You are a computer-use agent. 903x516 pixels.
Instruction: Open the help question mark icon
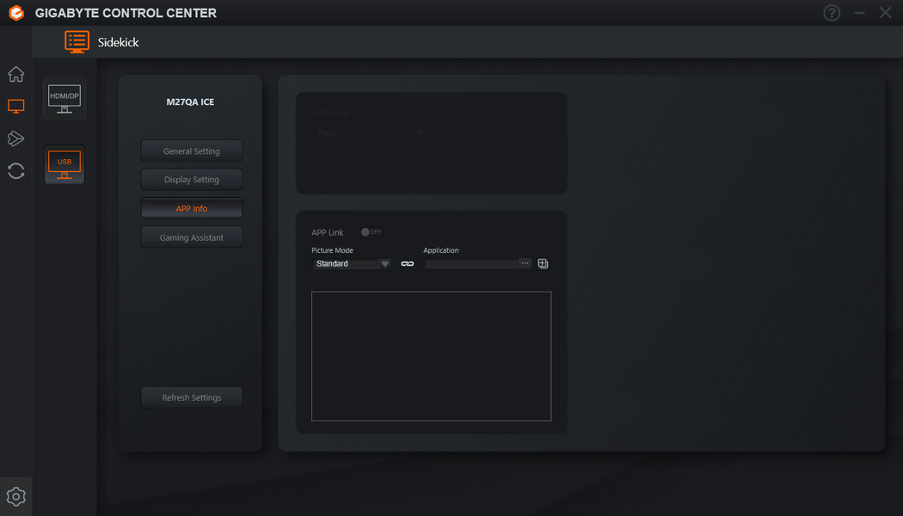832,13
